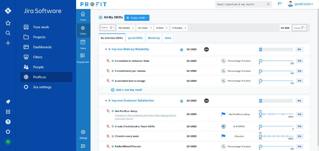This screenshot has height=151, width=319.
Task: Remove the At Risk status filter
Action: pos(167,28)
